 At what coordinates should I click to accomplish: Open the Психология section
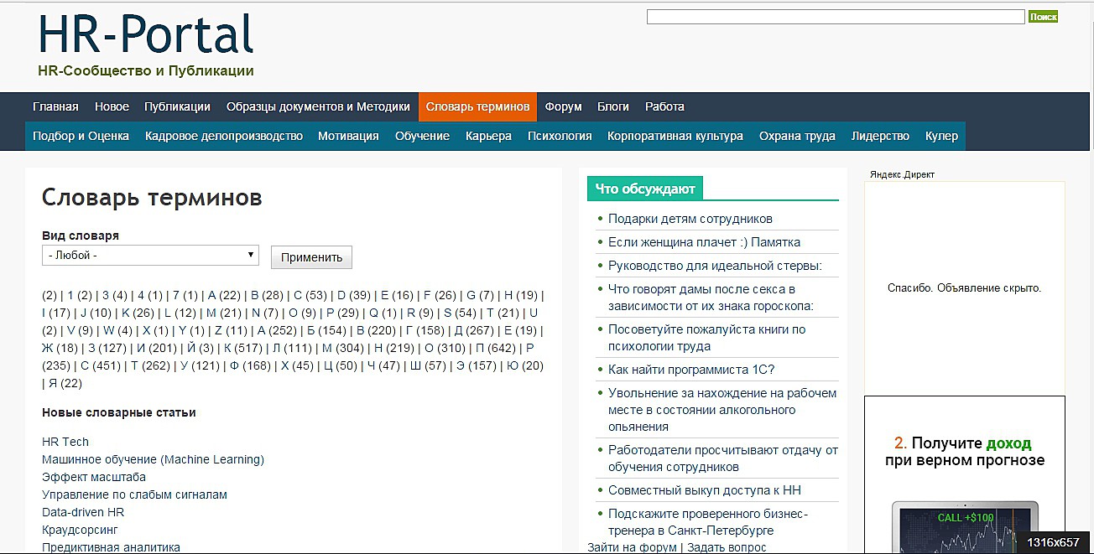(x=560, y=136)
